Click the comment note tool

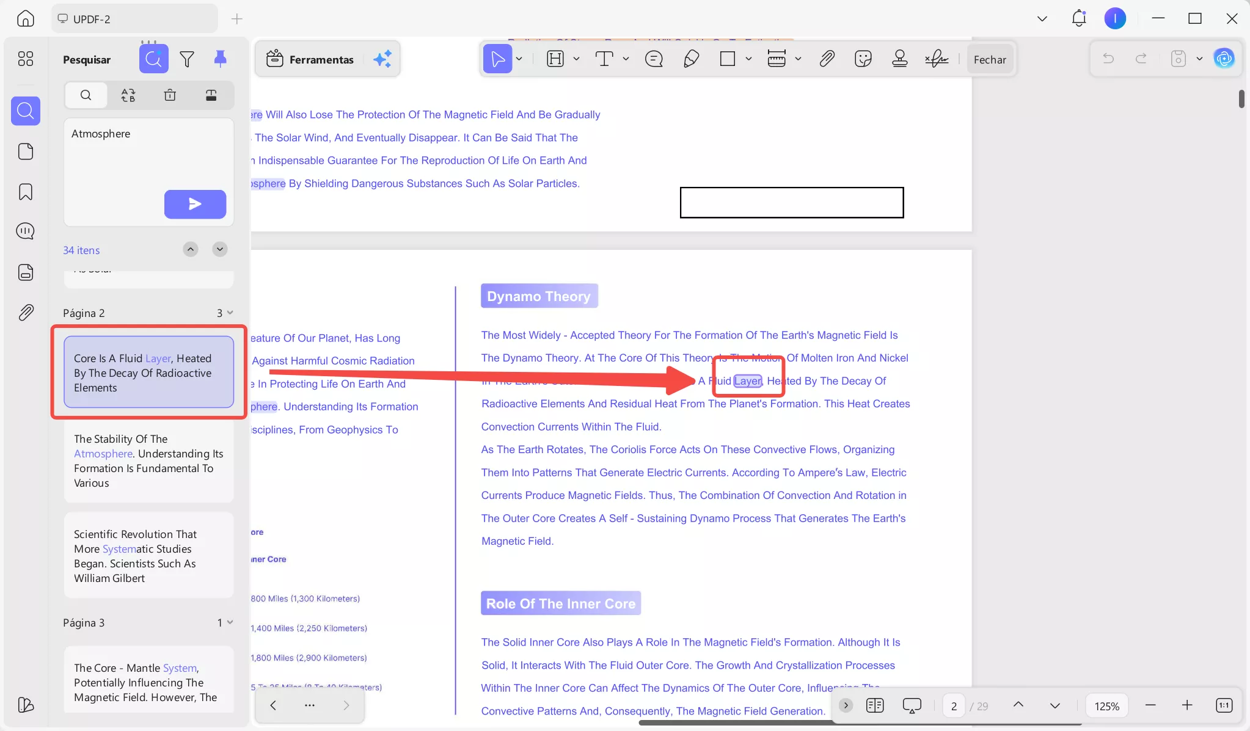[x=654, y=59]
